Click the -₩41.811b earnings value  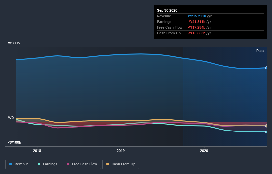(196, 22)
